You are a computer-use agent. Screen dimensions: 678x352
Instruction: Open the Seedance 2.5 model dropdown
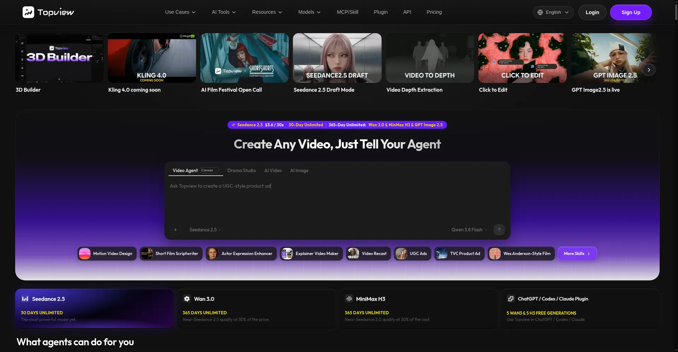[x=205, y=230]
